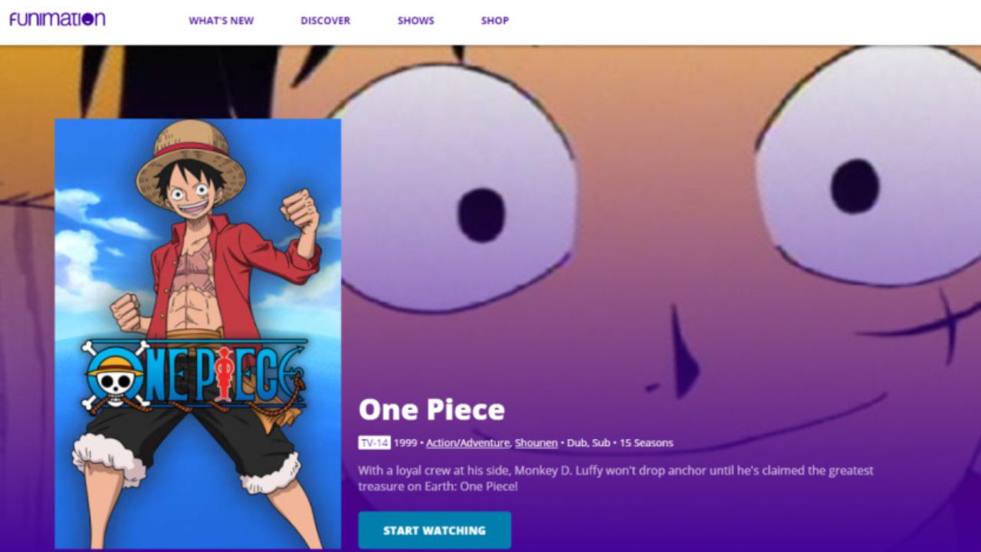This screenshot has width=981, height=552.
Task: Click the One Piece logo on poster
Action: 195,375
